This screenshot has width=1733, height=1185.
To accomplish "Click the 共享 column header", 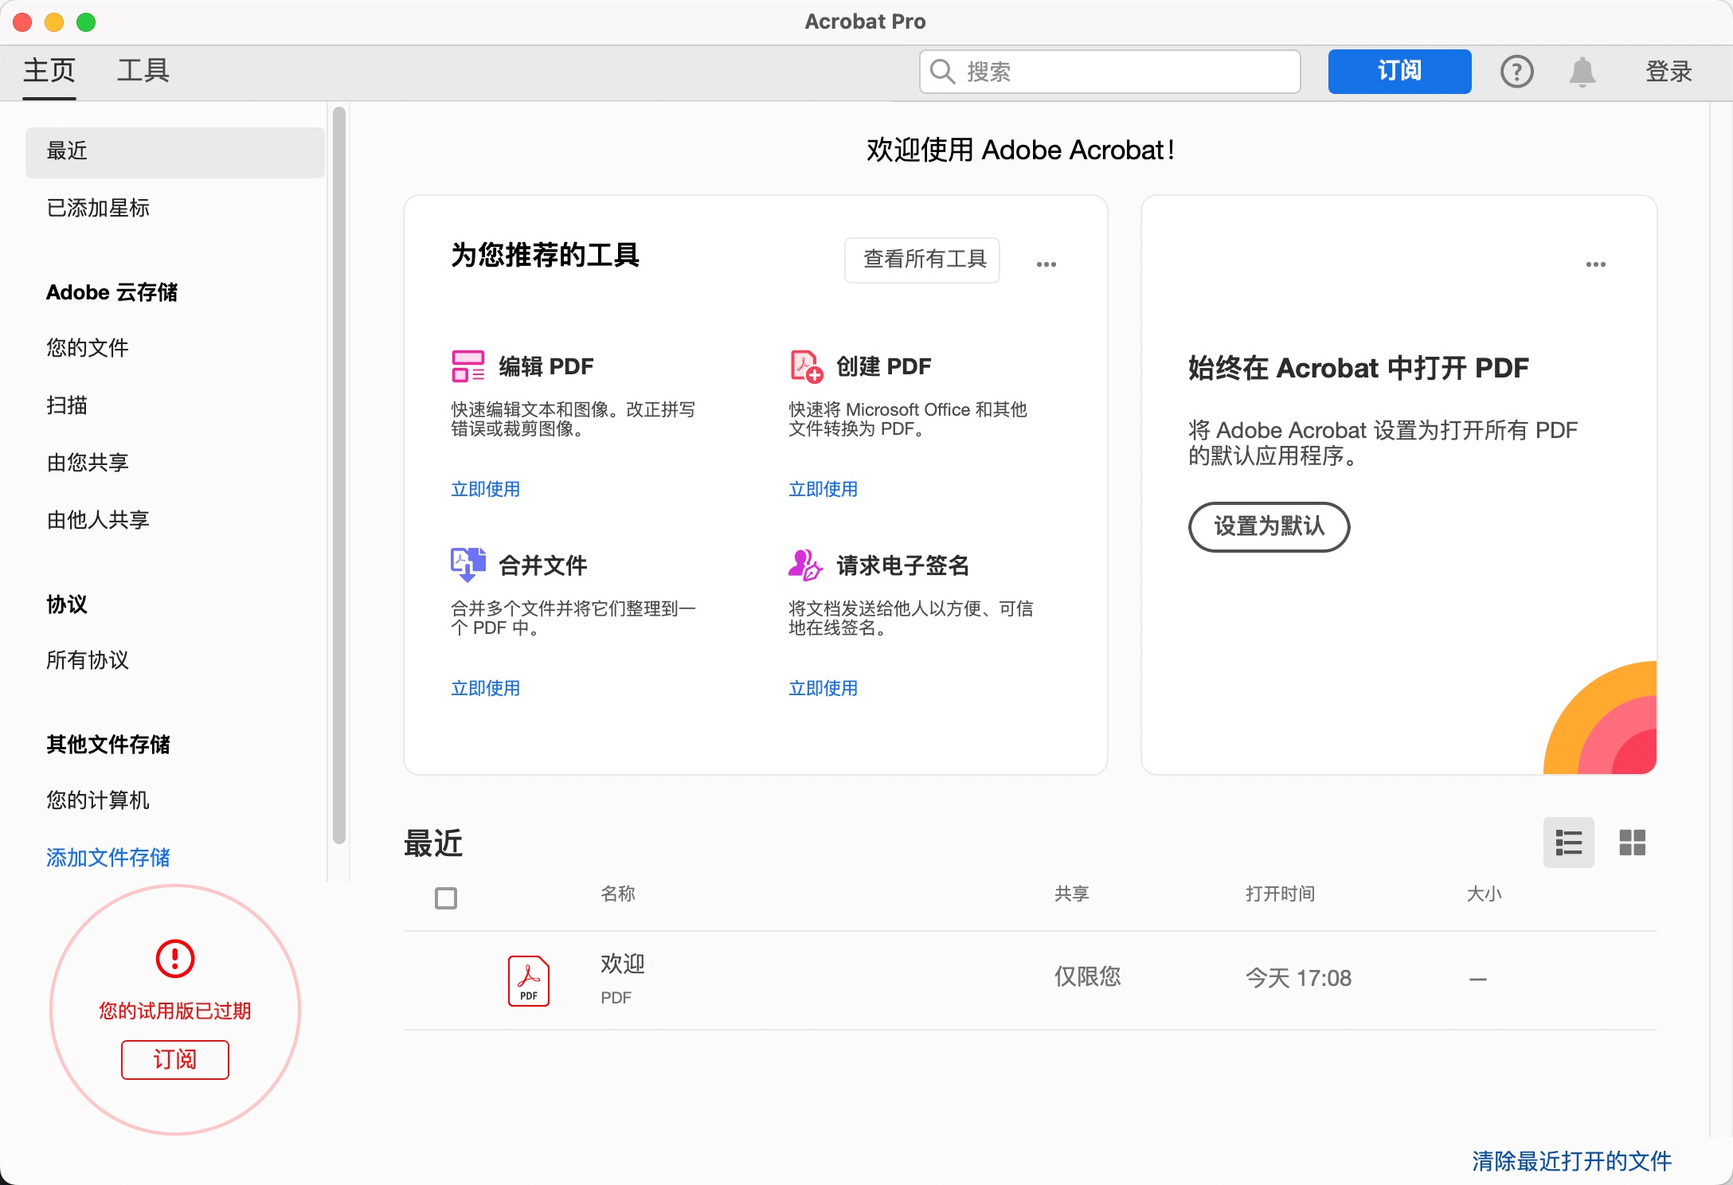I will (x=1072, y=894).
